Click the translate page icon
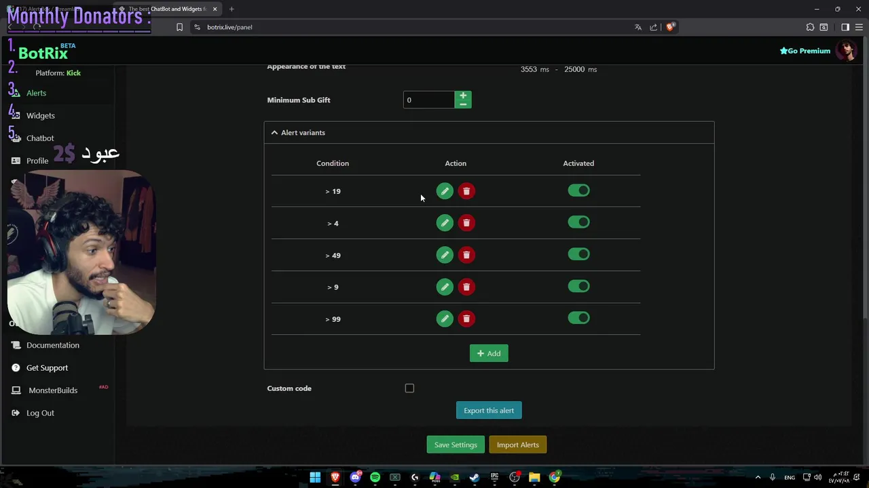Image resolution: width=869 pixels, height=488 pixels. pyautogui.click(x=637, y=27)
